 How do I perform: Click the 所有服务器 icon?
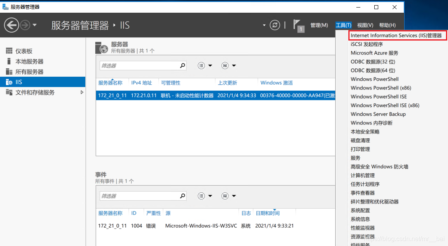[9, 72]
